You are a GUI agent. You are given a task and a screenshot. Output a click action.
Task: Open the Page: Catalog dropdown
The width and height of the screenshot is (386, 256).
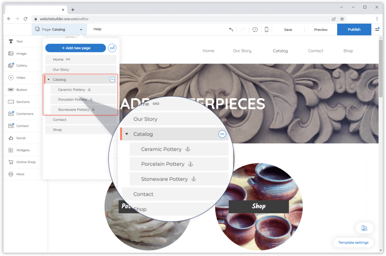[x=59, y=29]
